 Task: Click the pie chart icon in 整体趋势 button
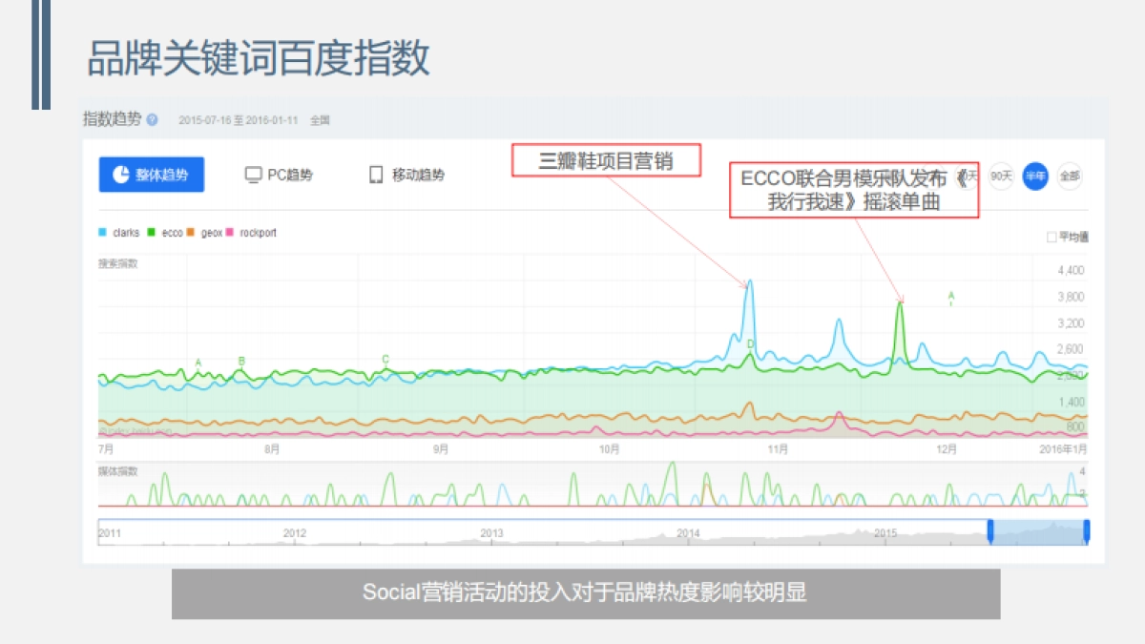[120, 175]
